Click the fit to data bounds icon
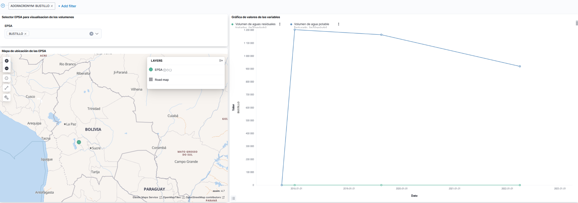 coord(7,78)
